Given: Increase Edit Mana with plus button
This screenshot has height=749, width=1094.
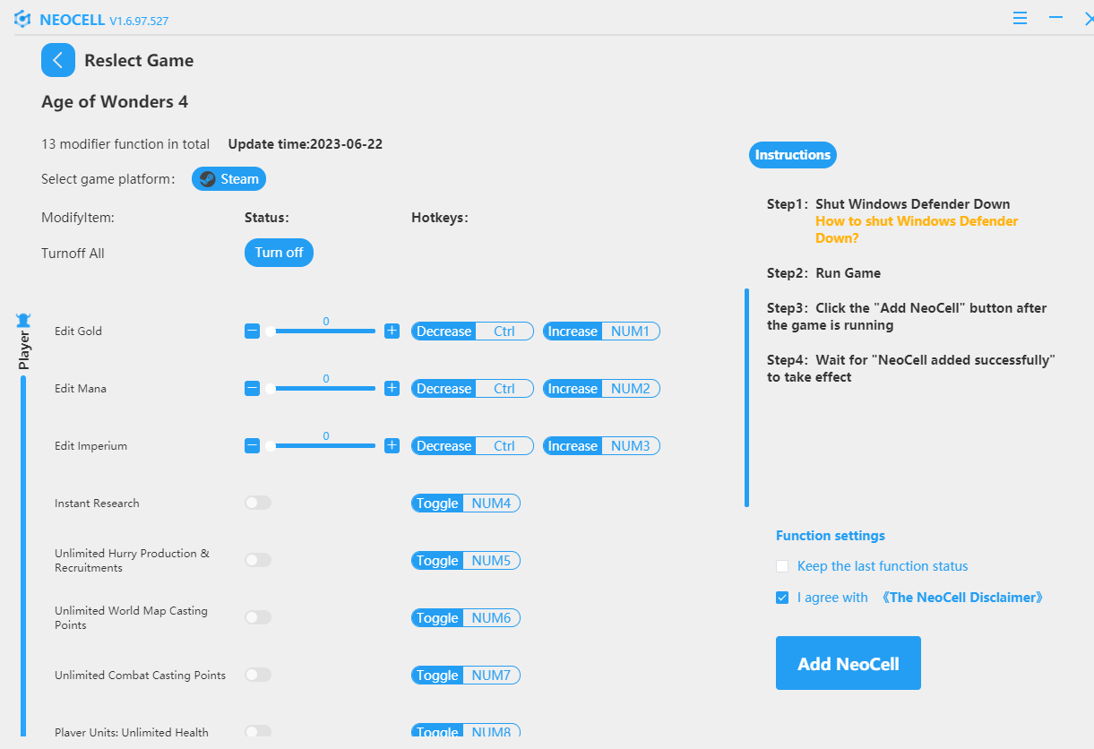Looking at the screenshot, I should [x=392, y=389].
